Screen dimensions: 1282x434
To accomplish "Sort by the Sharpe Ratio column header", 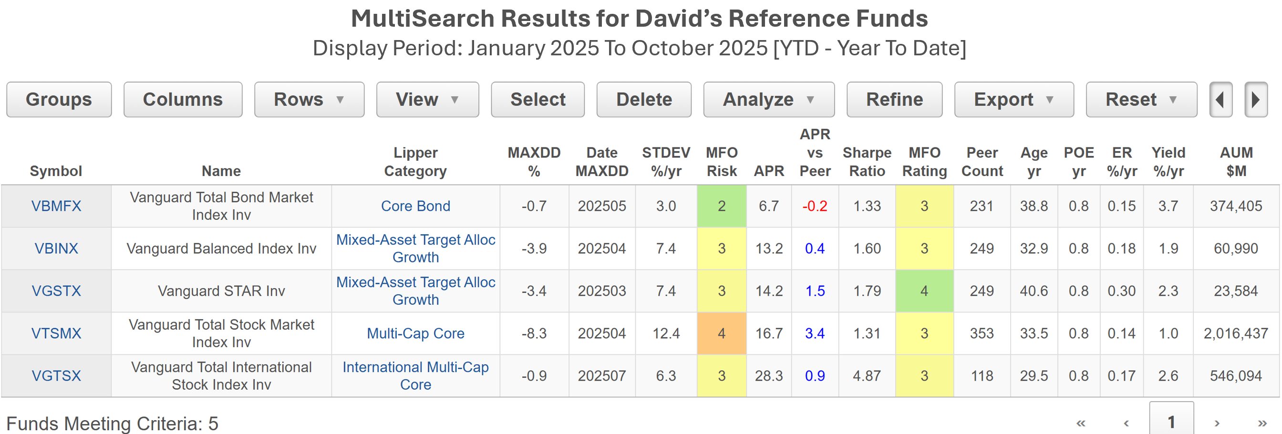I will 867,162.
